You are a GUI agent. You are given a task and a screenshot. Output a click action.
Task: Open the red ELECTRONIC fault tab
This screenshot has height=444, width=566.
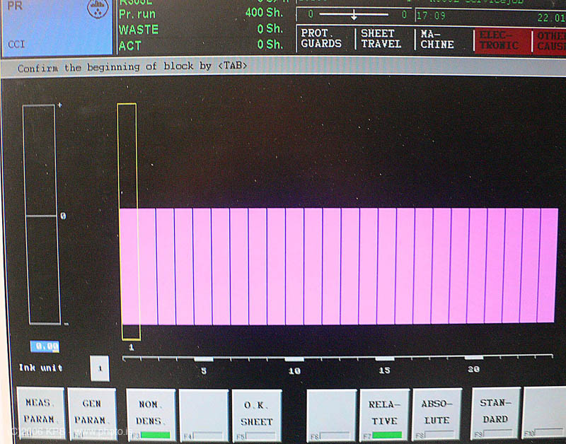click(502, 39)
